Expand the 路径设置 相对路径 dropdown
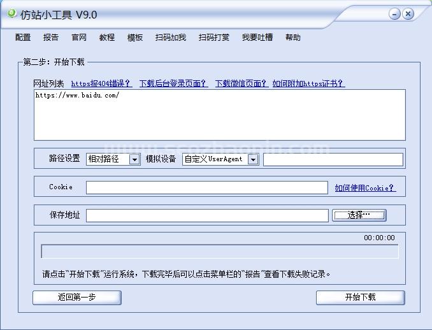Image resolution: width=432 pixels, height=330 pixels. coord(134,159)
